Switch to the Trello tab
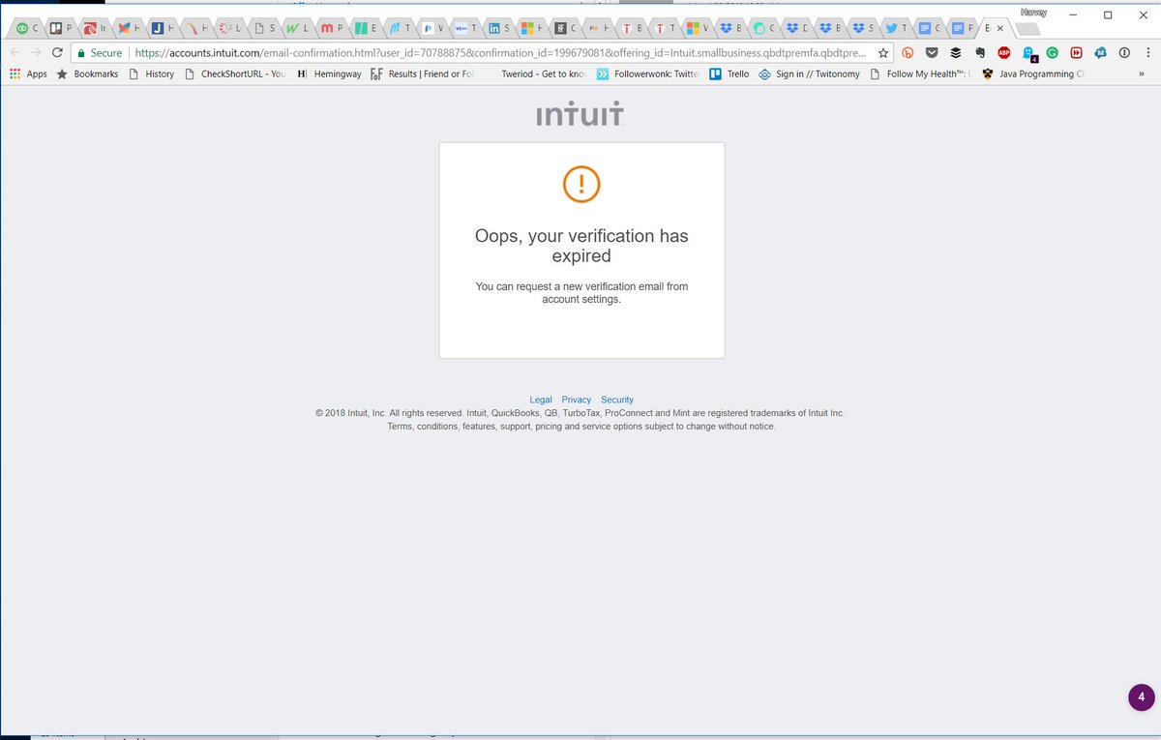Image resolution: width=1161 pixels, height=740 pixels. (61, 28)
